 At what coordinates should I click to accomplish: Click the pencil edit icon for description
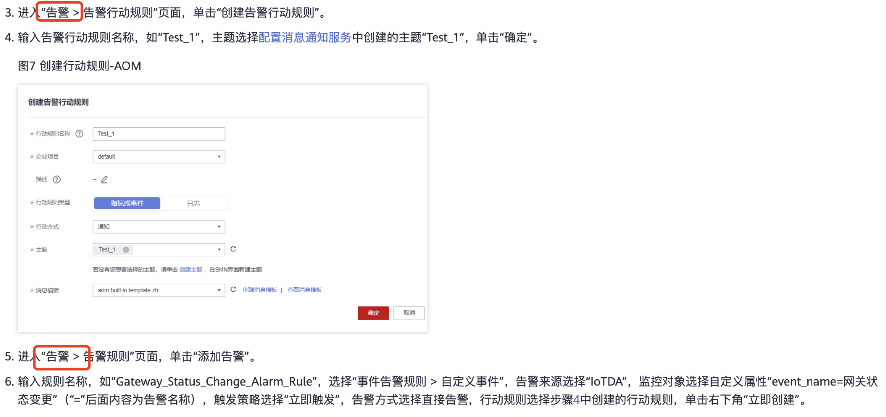(x=104, y=179)
